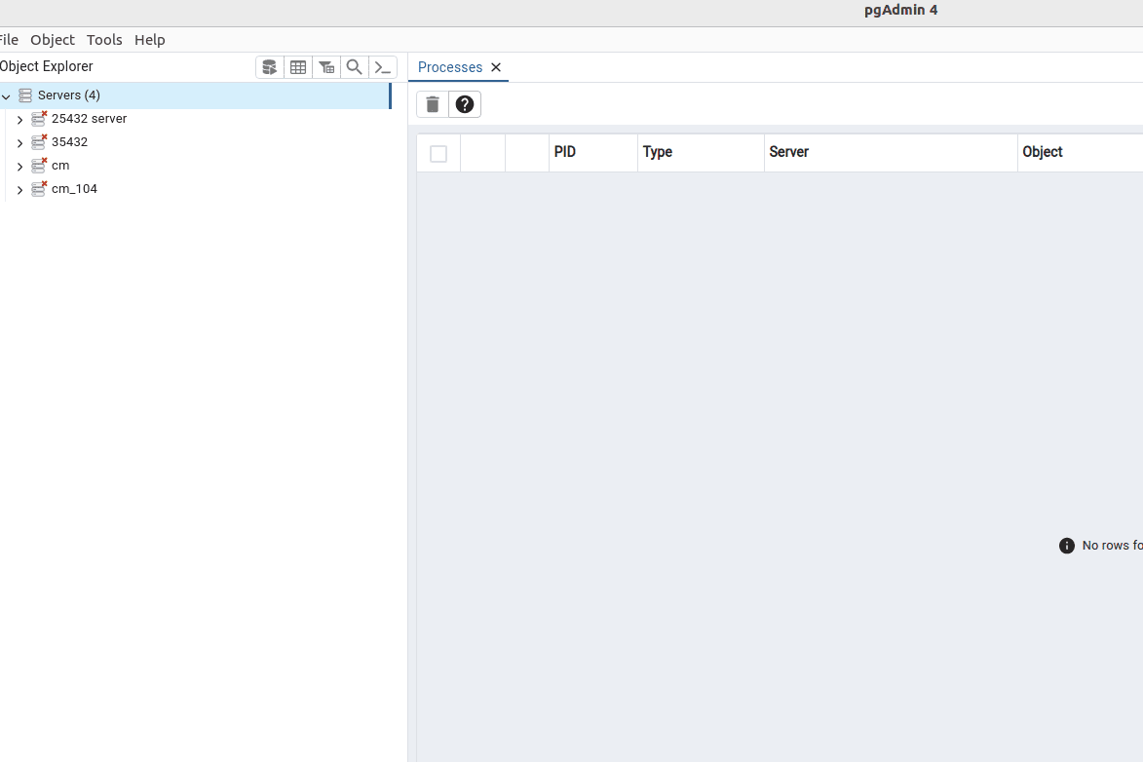The image size is (1143, 762).
Task: Expand the cm server node
Action: [x=19, y=167]
